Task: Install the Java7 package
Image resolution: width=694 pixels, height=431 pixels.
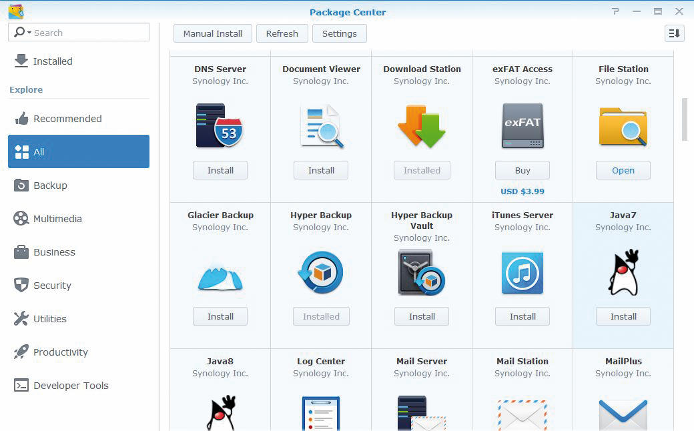Action: pos(623,316)
